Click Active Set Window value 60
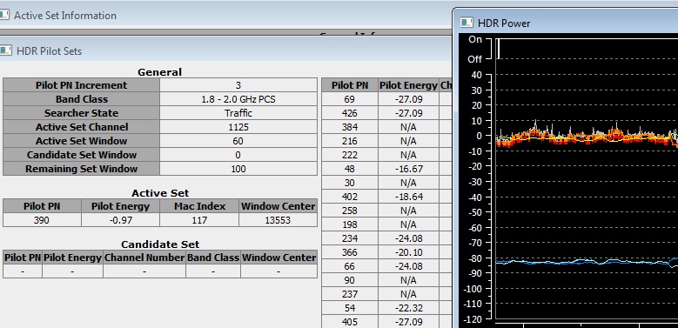This screenshot has width=678, height=328. [238, 141]
